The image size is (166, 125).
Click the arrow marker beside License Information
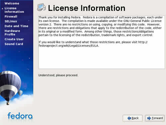click(x=2, y=8)
